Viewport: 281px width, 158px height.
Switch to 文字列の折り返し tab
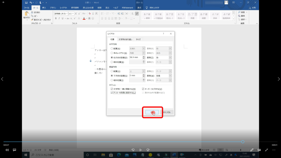(125, 39)
